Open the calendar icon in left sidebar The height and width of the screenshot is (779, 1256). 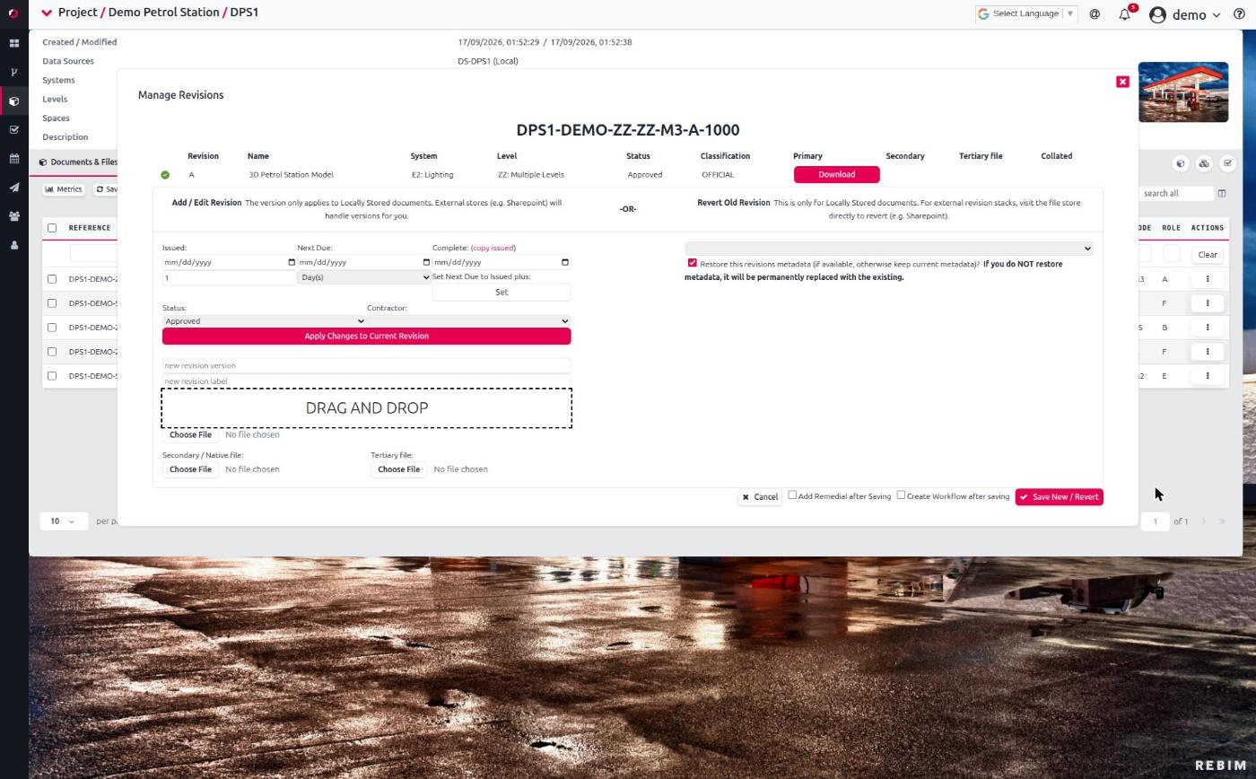pyautogui.click(x=13, y=159)
